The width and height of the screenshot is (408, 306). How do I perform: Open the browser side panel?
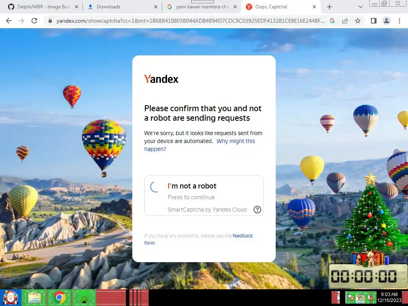click(374, 21)
